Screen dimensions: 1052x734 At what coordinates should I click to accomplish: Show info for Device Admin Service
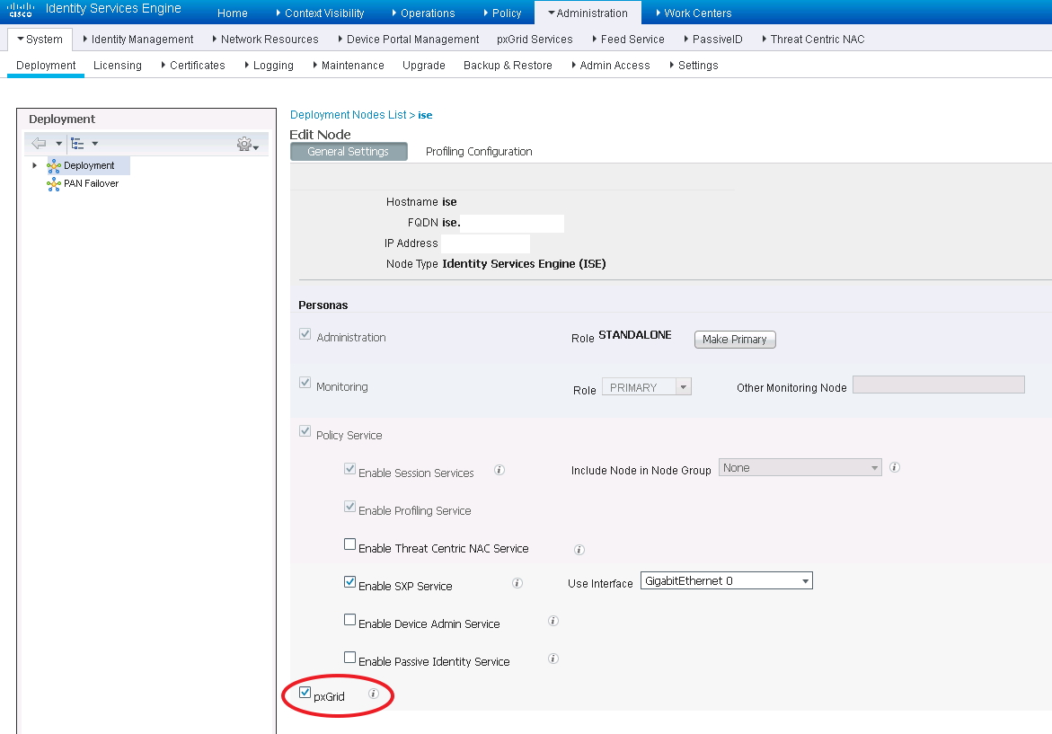click(553, 621)
